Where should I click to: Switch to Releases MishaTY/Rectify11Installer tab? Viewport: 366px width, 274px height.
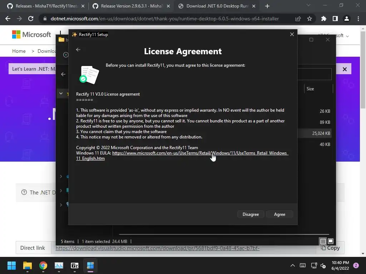46,6
